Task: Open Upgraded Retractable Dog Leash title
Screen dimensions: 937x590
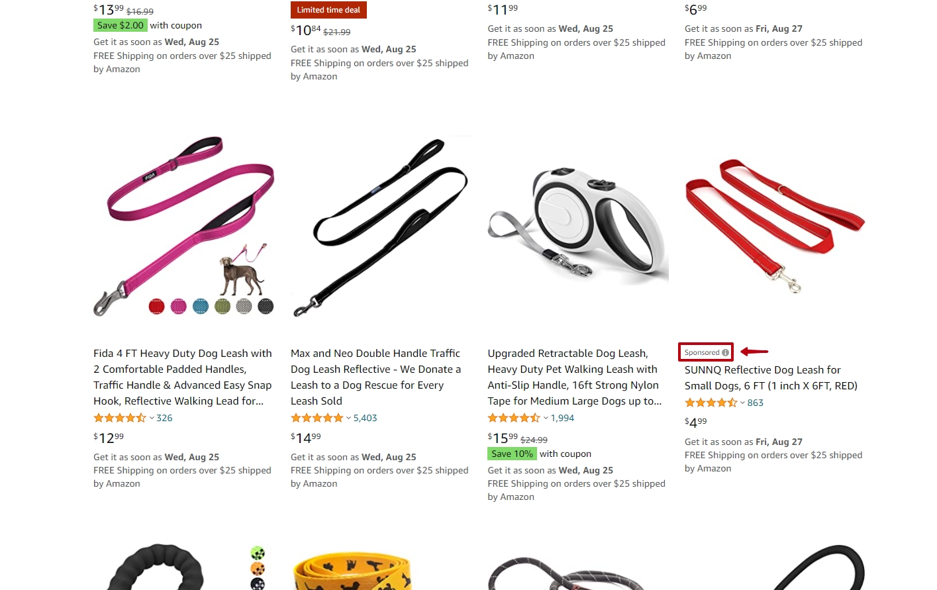Action: pyautogui.click(x=574, y=377)
